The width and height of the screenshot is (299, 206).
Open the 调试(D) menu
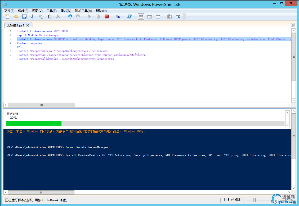tap(66, 11)
